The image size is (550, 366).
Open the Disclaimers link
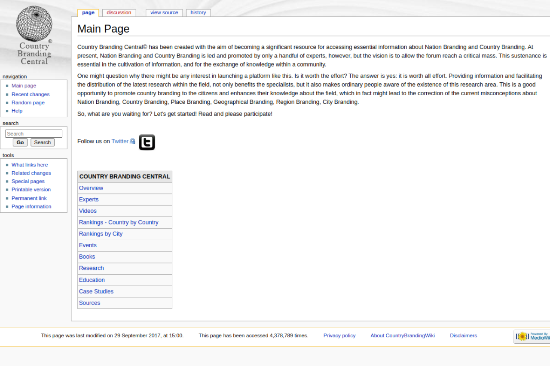(x=463, y=336)
